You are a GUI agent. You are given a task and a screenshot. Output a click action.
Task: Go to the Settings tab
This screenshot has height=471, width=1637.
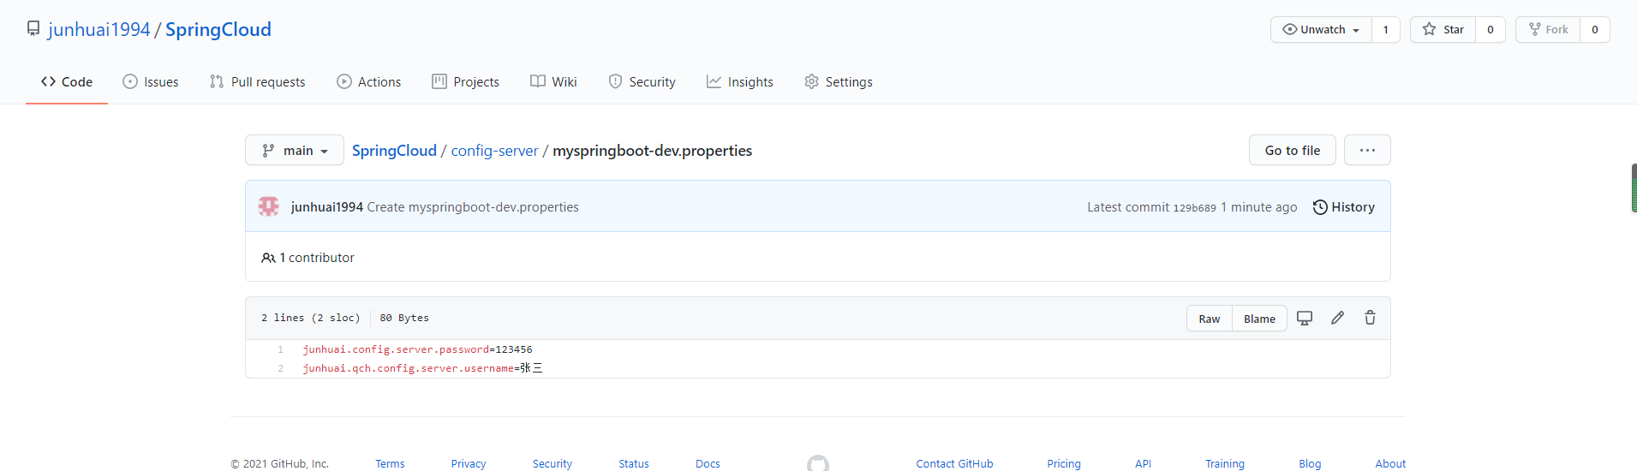[x=839, y=82]
